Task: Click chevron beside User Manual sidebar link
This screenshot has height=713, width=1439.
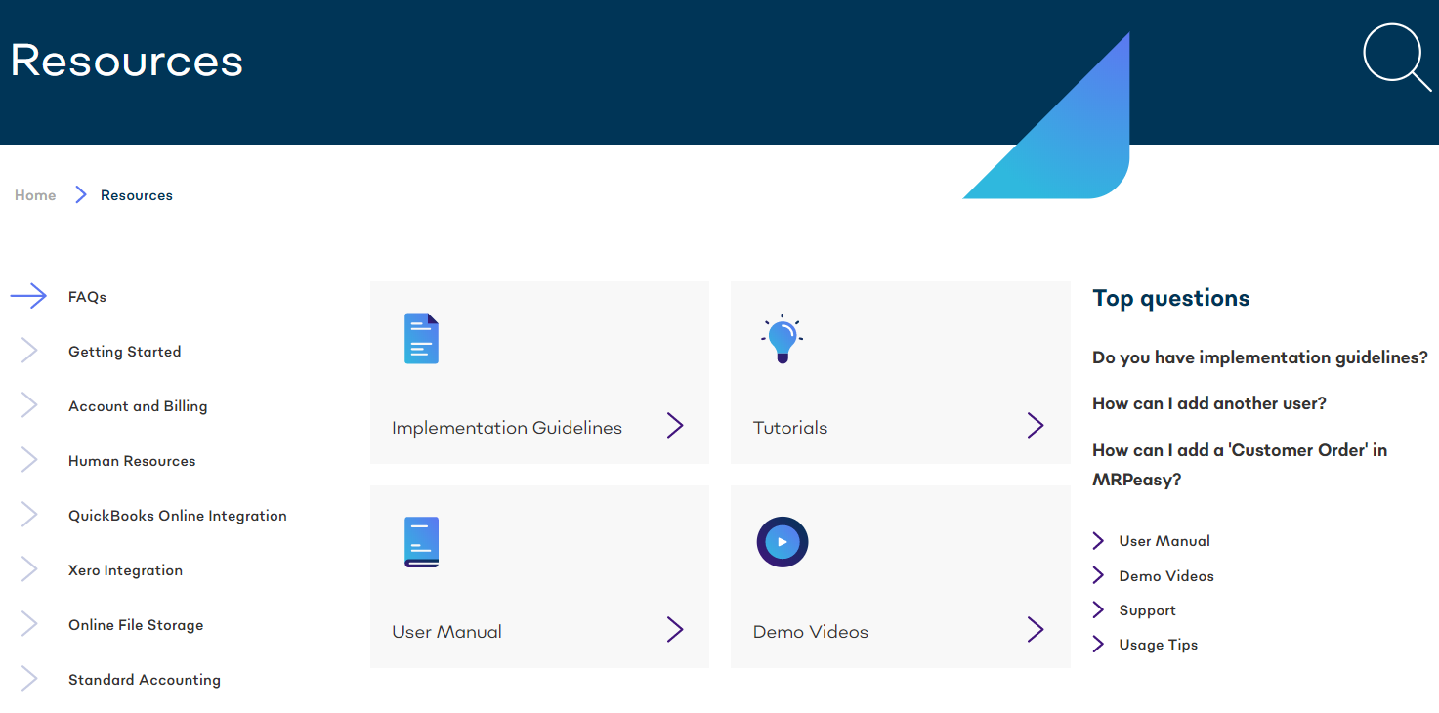Action: pos(1098,541)
